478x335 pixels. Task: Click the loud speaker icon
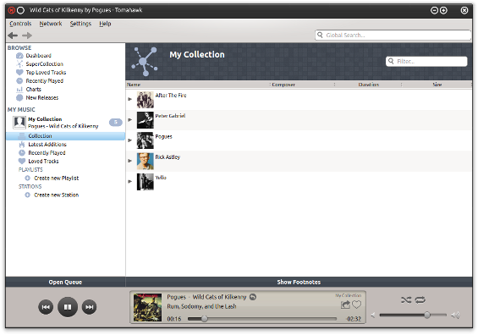click(455, 316)
